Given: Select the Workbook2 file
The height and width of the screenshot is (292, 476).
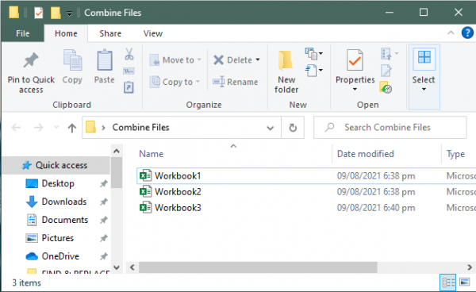Looking at the screenshot, I should (178, 191).
